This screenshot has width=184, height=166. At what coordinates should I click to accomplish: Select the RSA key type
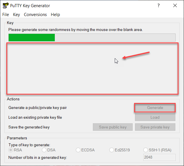[x=11, y=150]
